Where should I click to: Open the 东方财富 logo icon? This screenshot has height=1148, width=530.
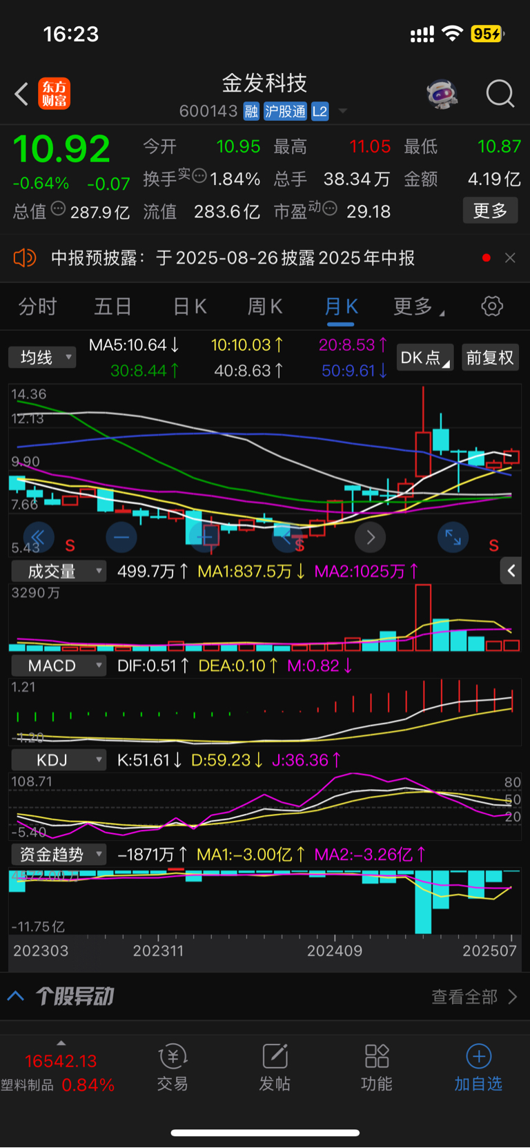tap(54, 94)
